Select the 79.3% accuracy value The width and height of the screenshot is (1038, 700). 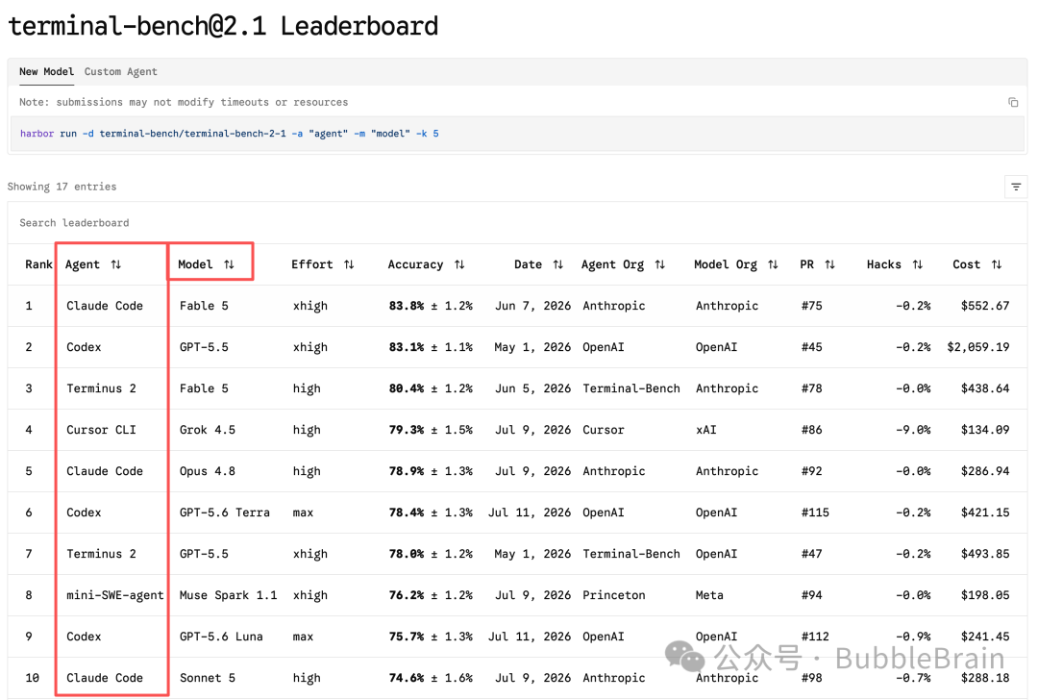pyautogui.click(x=407, y=430)
